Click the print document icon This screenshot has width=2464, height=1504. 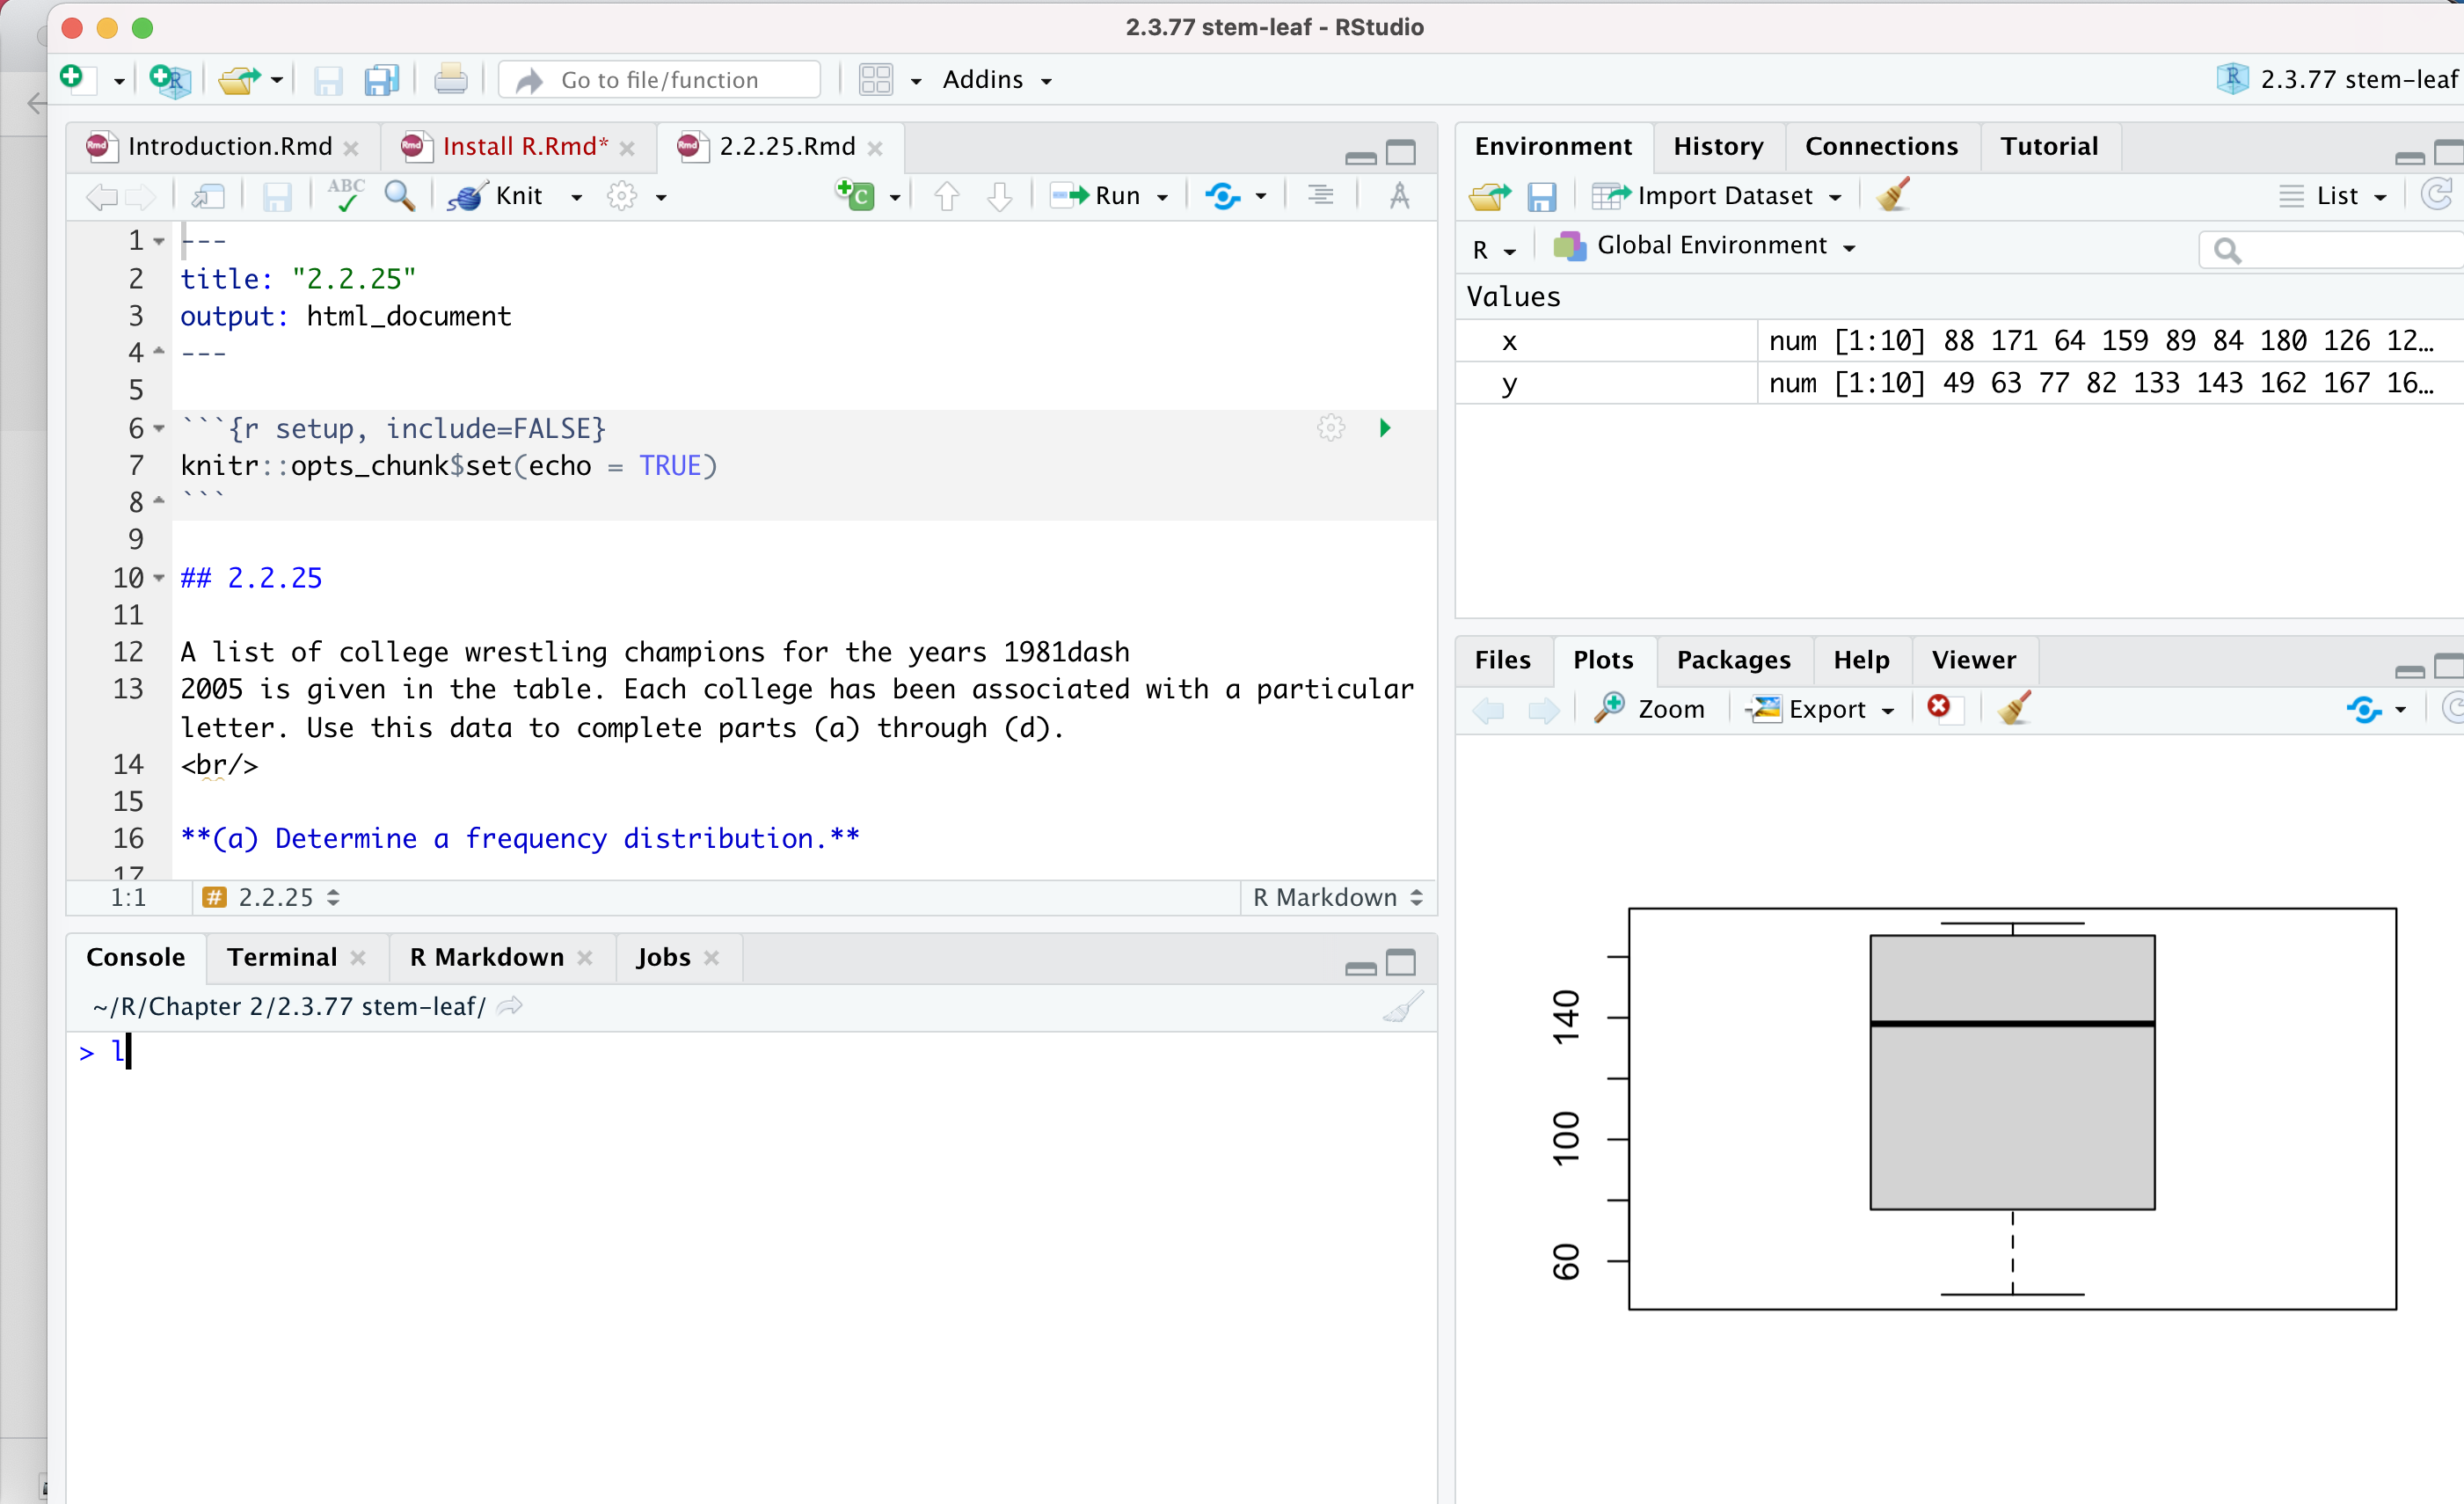[x=450, y=80]
